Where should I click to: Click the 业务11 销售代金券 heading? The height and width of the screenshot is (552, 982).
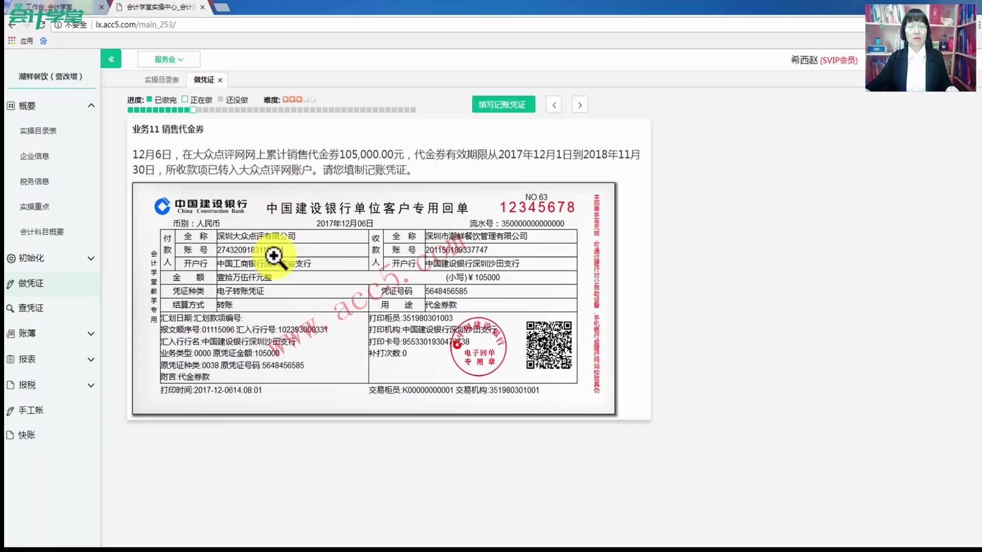[168, 129]
